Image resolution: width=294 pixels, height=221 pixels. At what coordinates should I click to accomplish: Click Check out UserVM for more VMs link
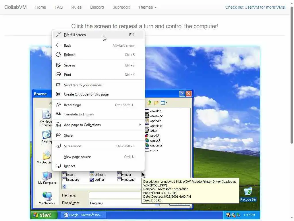[x=255, y=7]
